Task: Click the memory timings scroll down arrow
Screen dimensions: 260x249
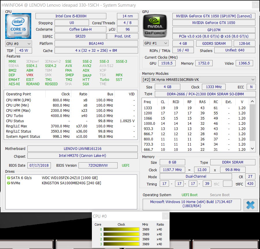Action: pos(252,148)
